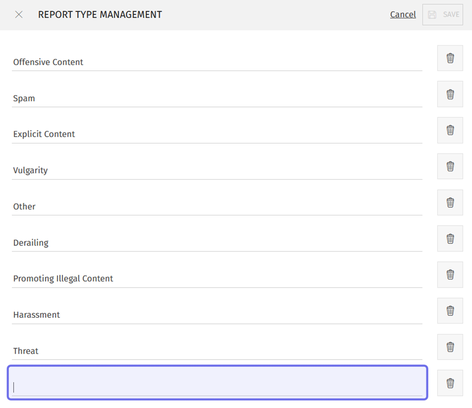Click trash icon next to Harassment
This screenshot has width=472, height=408.
tap(450, 311)
